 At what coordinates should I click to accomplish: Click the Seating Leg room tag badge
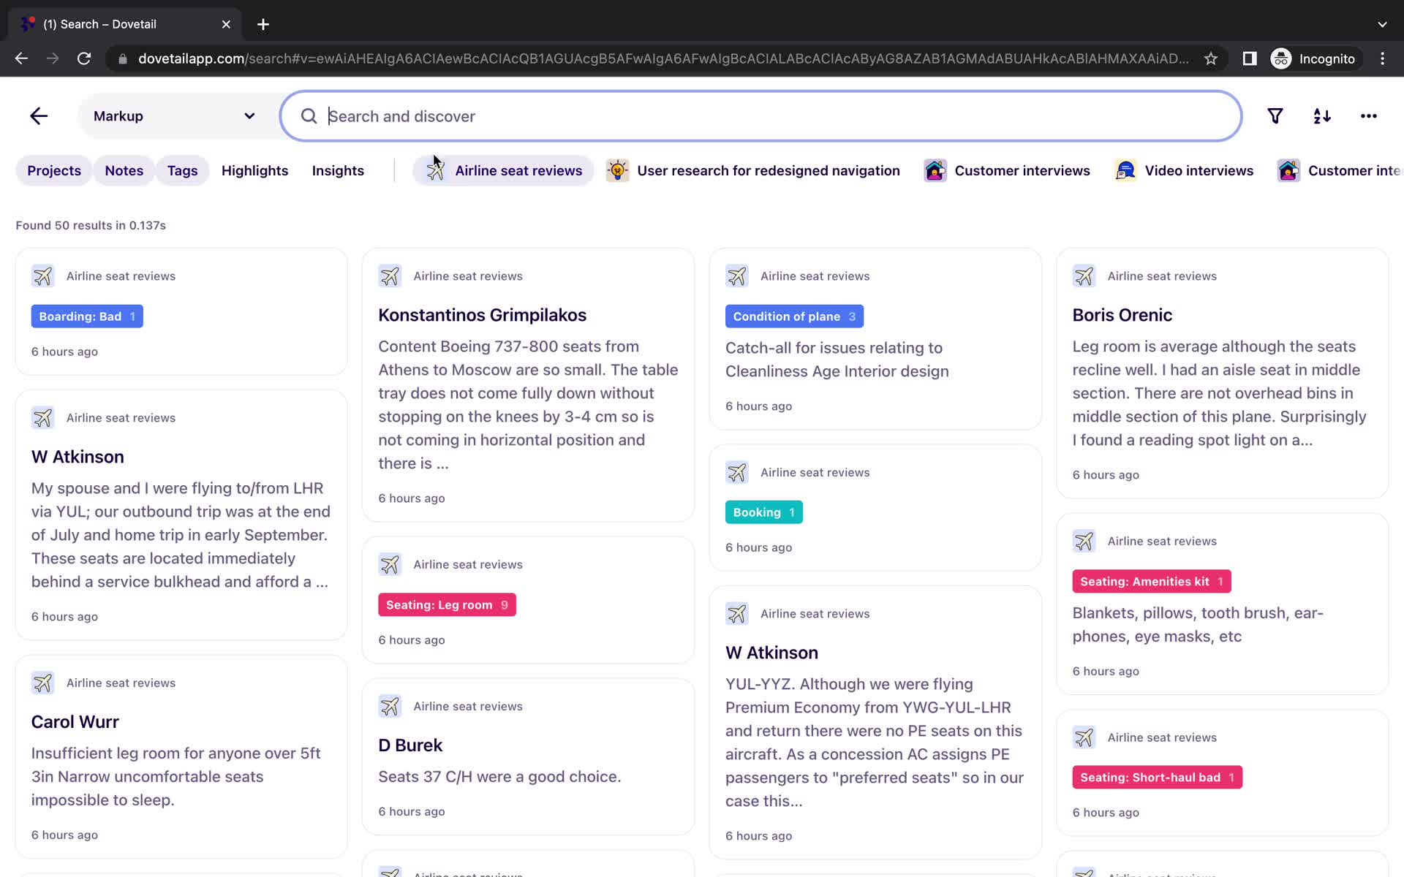(447, 604)
